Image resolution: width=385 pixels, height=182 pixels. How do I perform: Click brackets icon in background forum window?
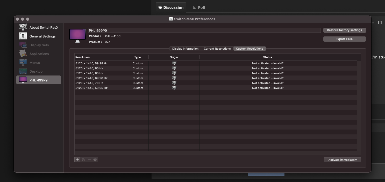(x=380, y=22)
